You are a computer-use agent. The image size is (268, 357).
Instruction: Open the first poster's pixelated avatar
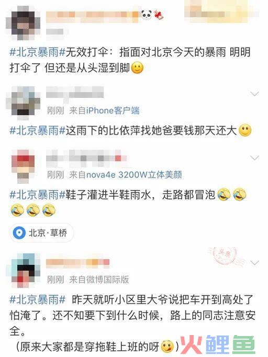point(23,23)
